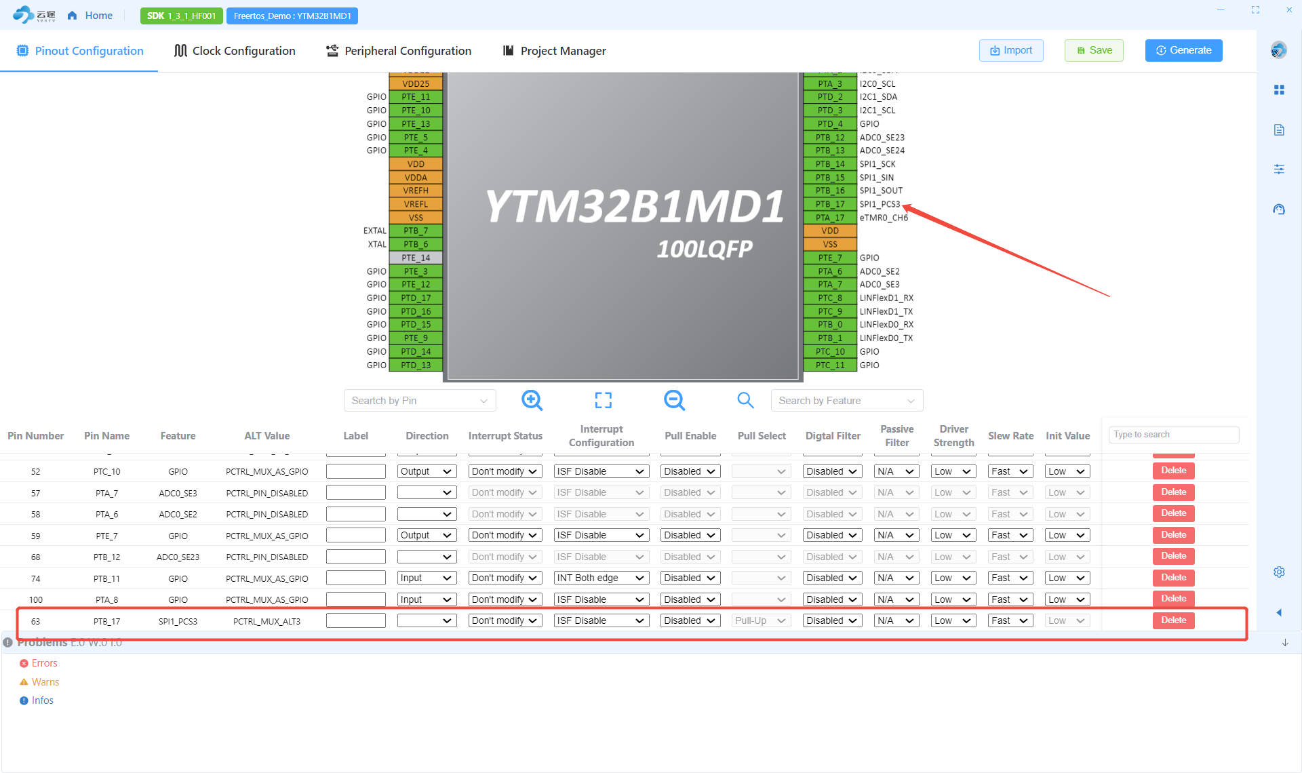Open Search by Pin dropdown
This screenshot has height=773, width=1302.
pyautogui.click(x=420, y=401)
